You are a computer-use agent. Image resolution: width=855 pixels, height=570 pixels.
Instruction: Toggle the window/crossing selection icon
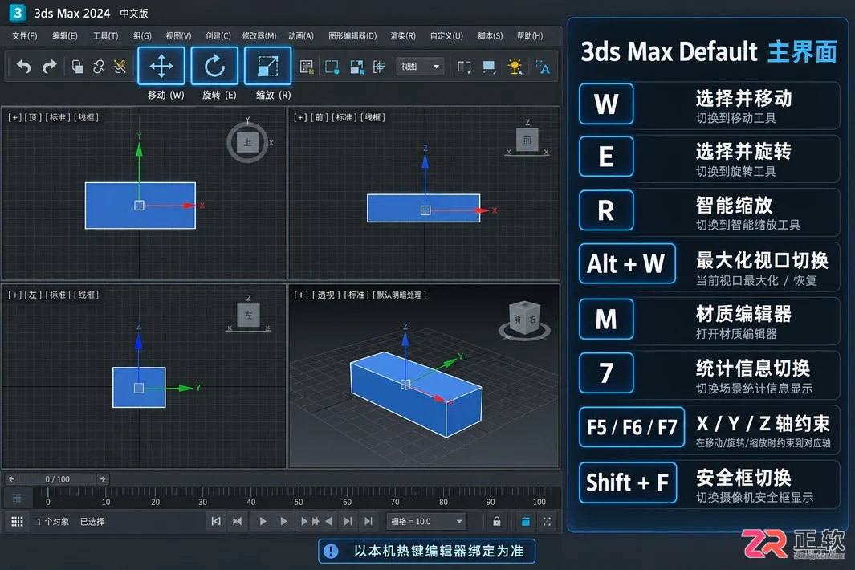coord(356,67)
